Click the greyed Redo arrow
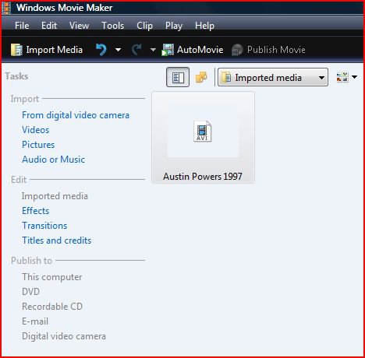 [x=136, y=49]
